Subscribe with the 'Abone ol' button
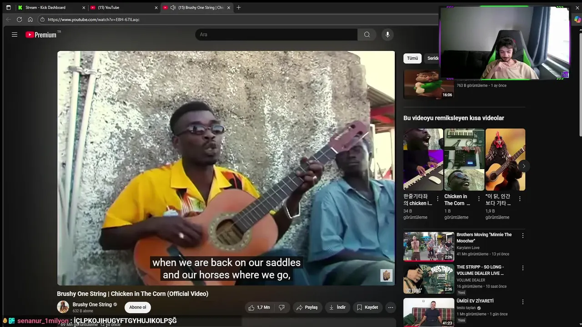The height and width of the screenshot is (327, 582). coord(138,307)
